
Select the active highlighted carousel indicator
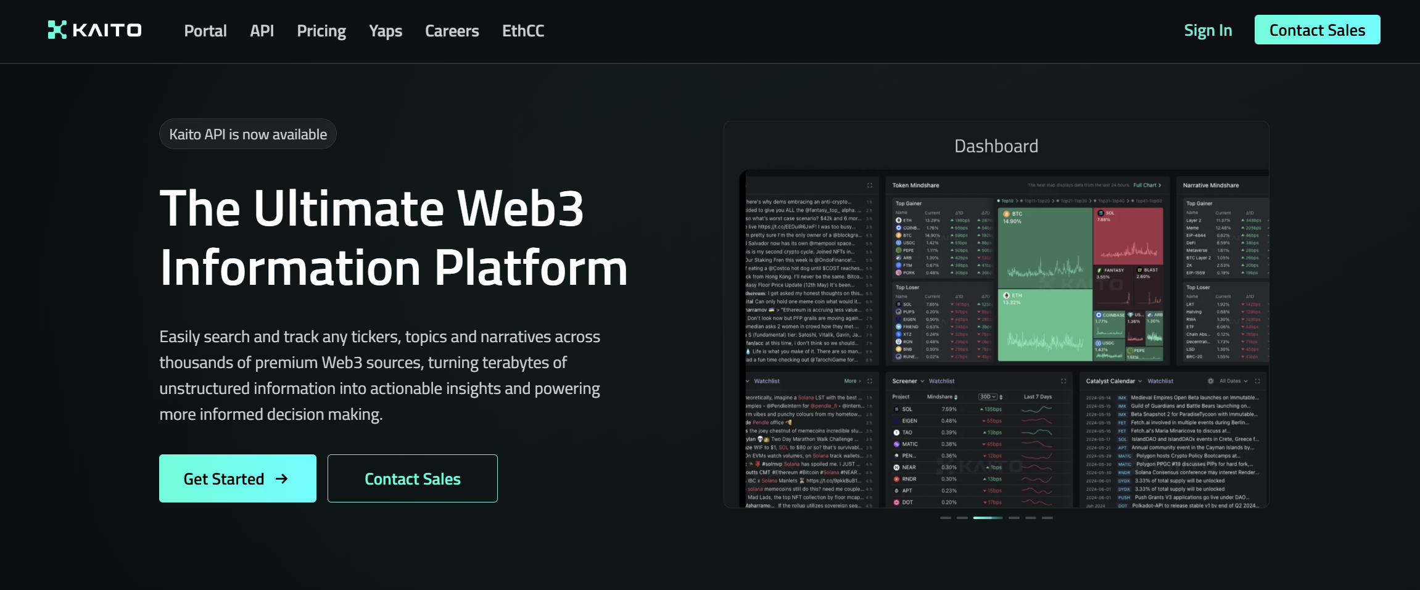(988, 518)
